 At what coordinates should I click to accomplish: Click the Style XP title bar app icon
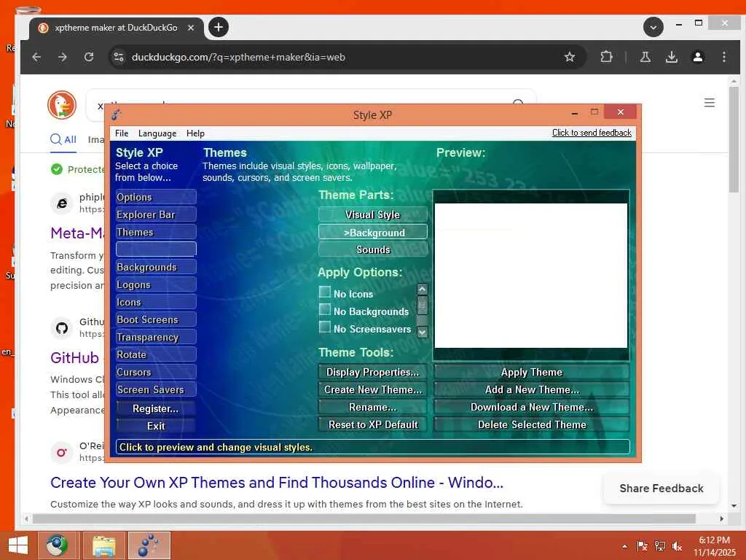tap(117, 114)
